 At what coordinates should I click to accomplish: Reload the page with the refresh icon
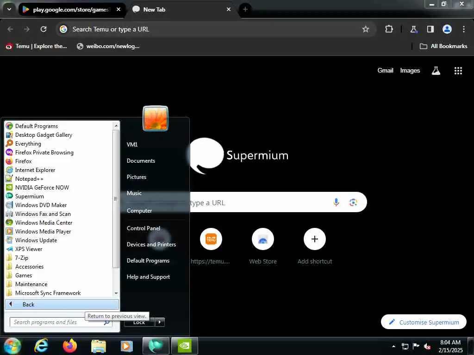click(44, 29)
